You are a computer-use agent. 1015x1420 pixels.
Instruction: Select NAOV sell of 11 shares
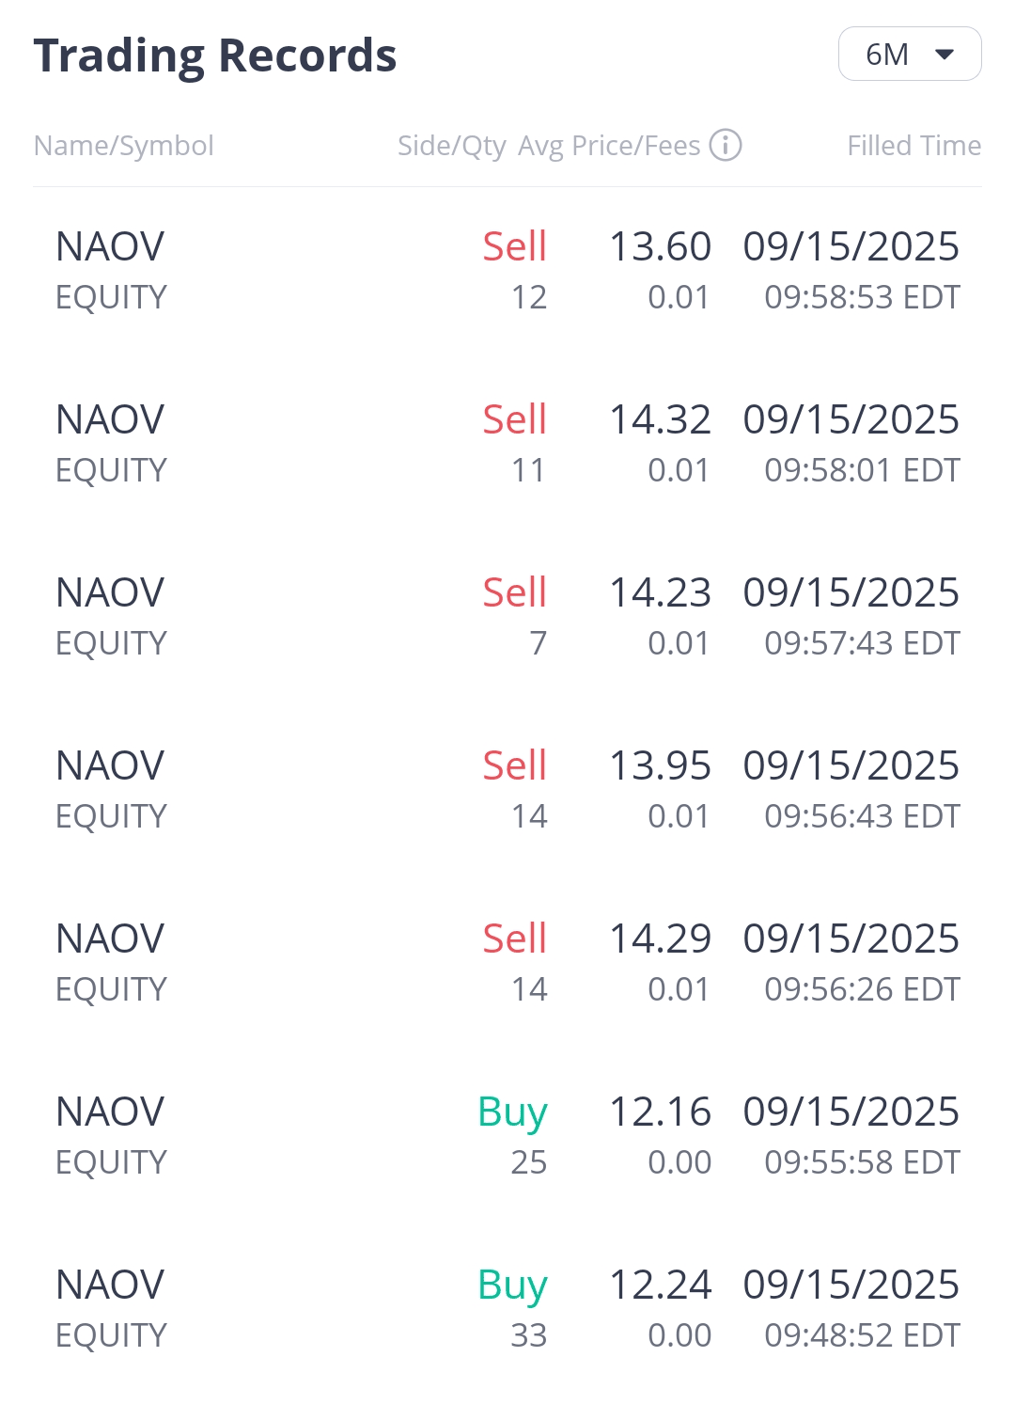tap(507, 444)
